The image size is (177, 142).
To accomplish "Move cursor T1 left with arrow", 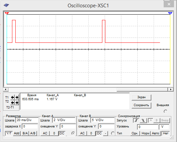I will 13,97.
